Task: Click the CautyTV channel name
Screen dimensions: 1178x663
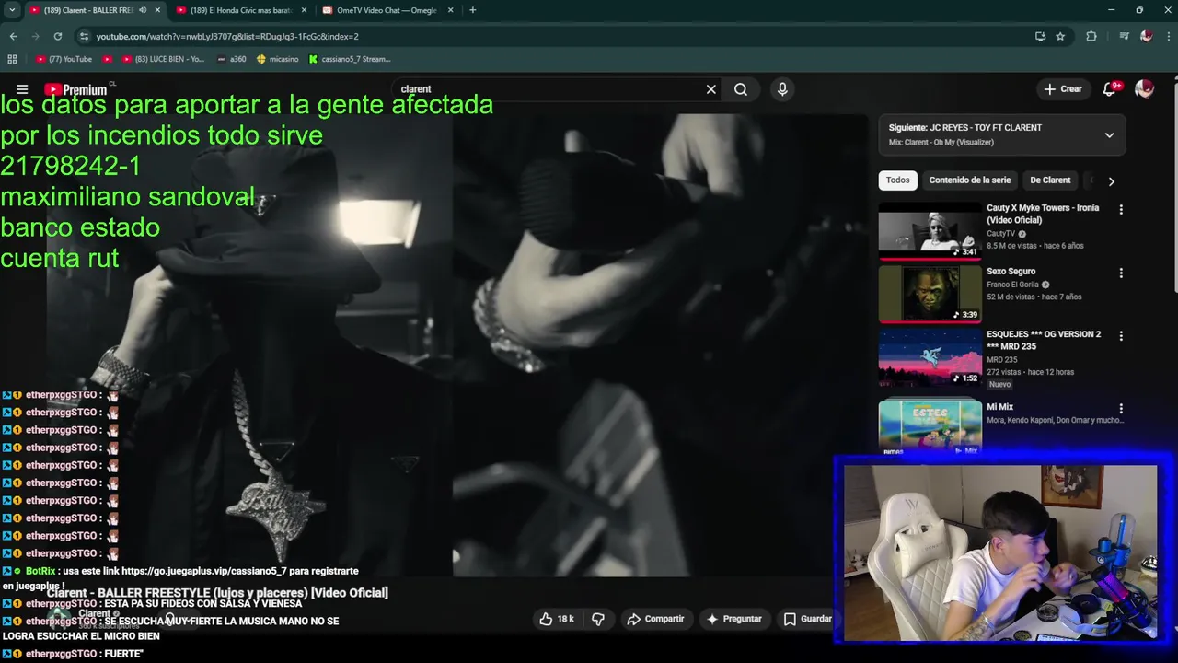Action: click(1000, 234)
